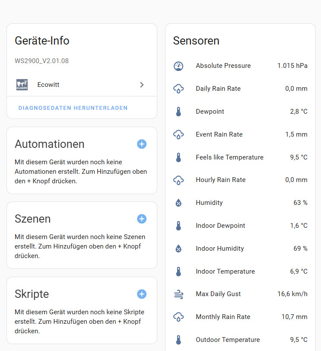Image resolution: width=321 pixels, height=351 pixels.
Task: Add a new scene with Szenen plus icon
Action: [x=142, y=219]
